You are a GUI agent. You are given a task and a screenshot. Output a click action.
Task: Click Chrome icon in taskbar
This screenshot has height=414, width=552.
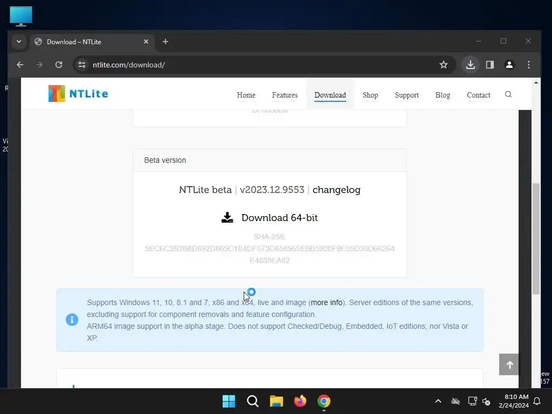coord(324,401)
